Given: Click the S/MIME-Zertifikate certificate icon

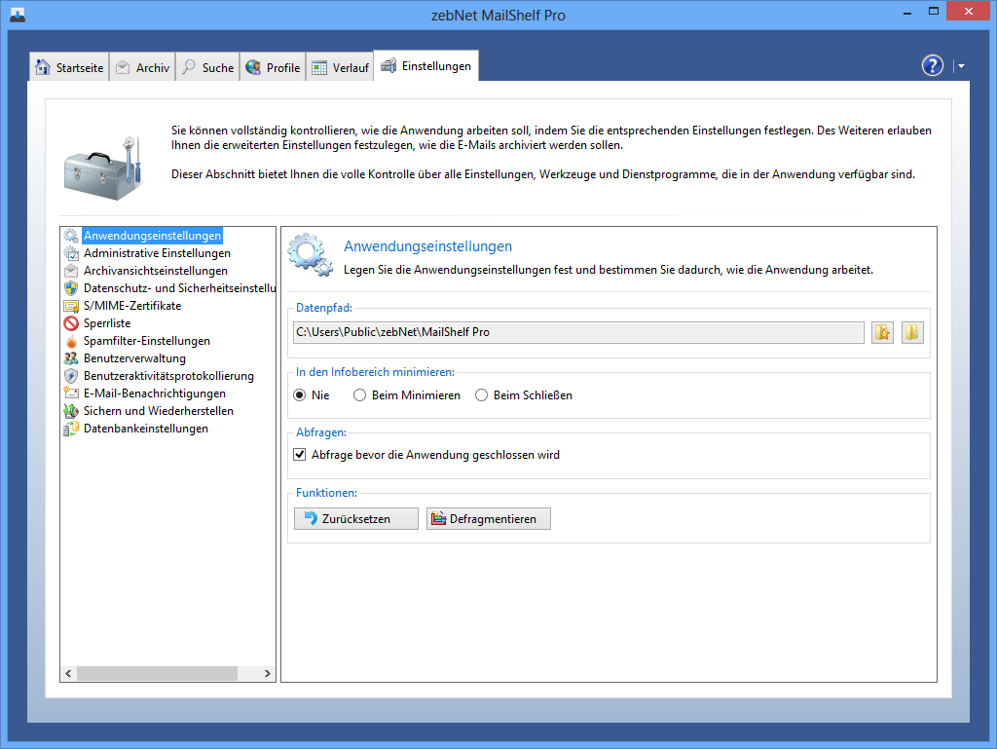Looking at the screenshot, I should click(71, 306).
